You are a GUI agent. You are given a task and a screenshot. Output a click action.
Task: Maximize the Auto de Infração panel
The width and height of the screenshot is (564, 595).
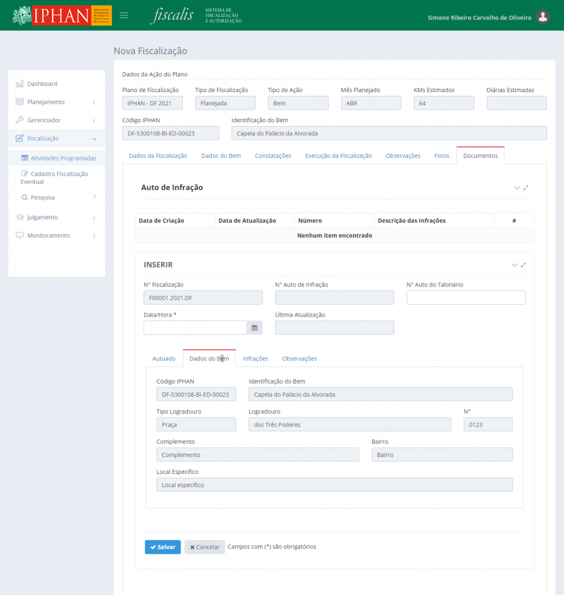525,187
